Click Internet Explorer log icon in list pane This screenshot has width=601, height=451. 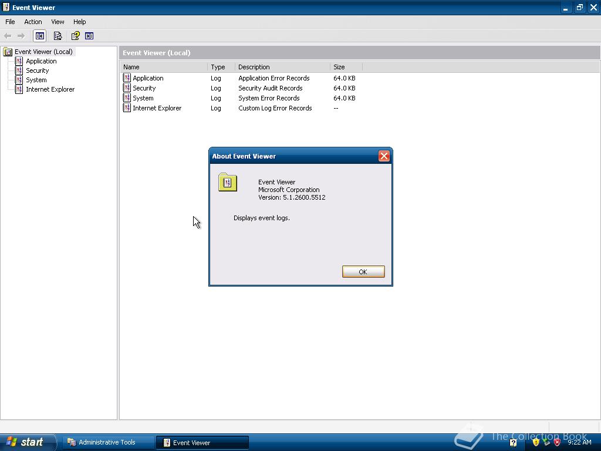click(127, 108)
